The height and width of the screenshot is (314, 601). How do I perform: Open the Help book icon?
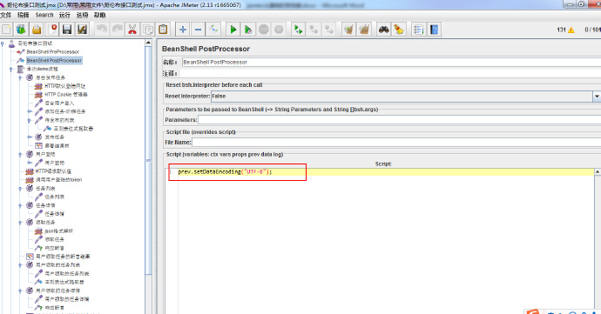click(434, 30)
